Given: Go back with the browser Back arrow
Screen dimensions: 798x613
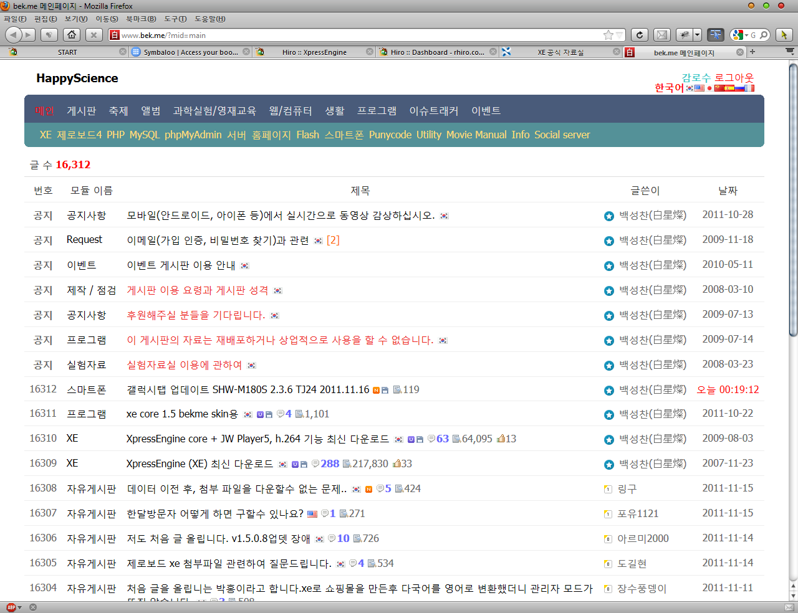Looking at the screenshot, I should click(14, 35).
